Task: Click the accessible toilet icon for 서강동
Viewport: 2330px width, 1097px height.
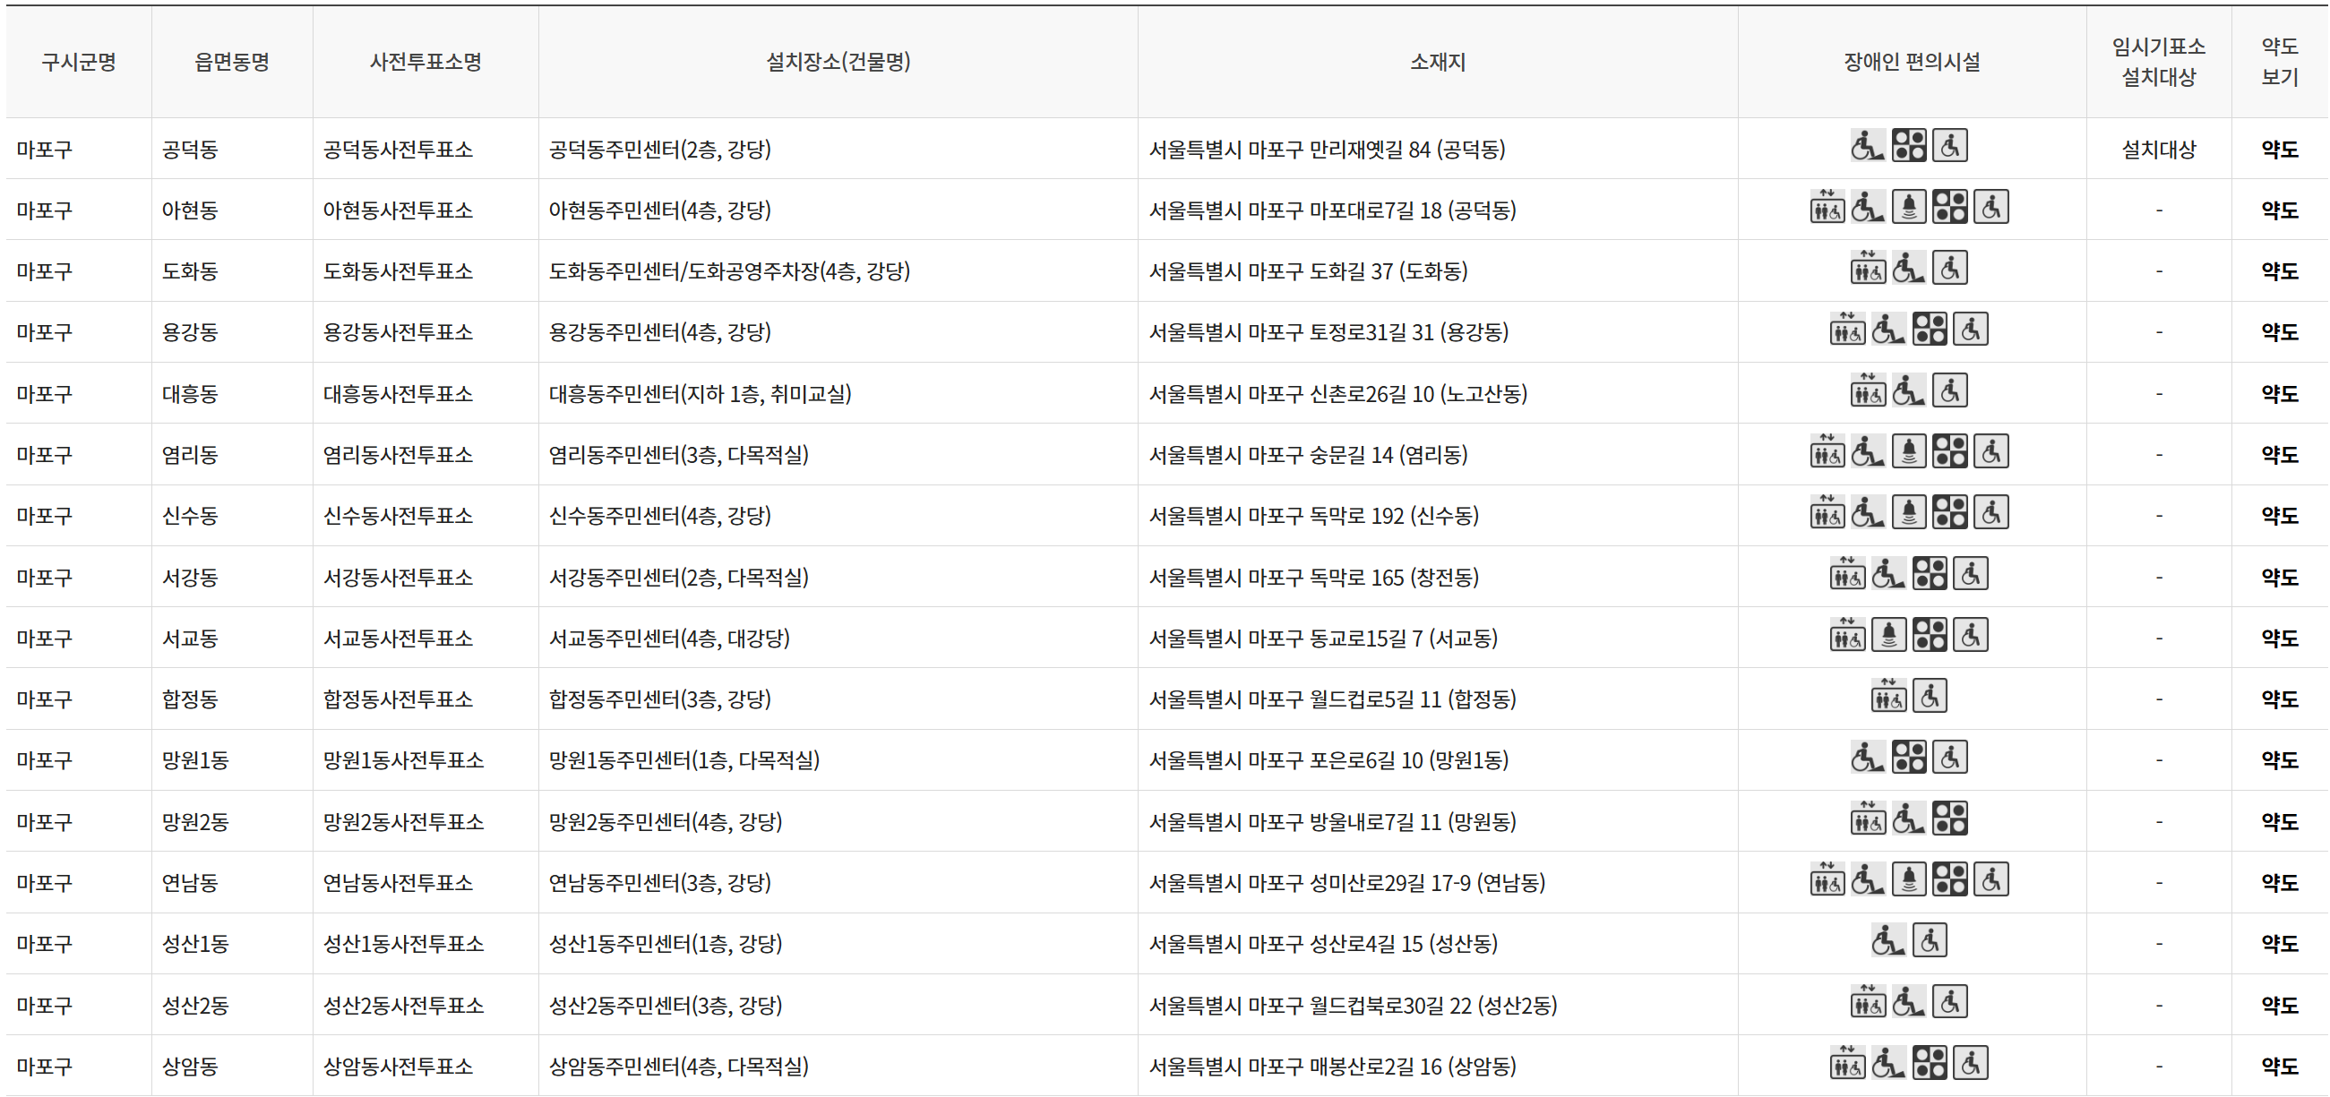Action: (1971, 576)
